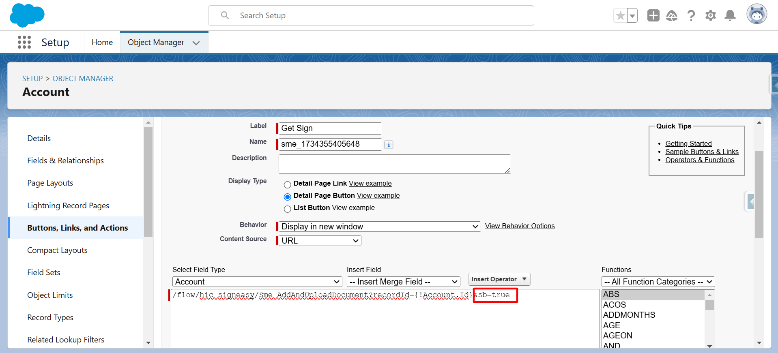Screen dimensions: 778x353
Task: Select the ABS function in the list
Action: pos(653,294)
